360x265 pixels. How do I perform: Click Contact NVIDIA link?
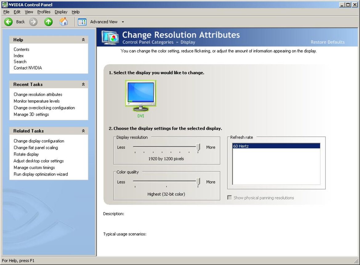tap(28, 68)
